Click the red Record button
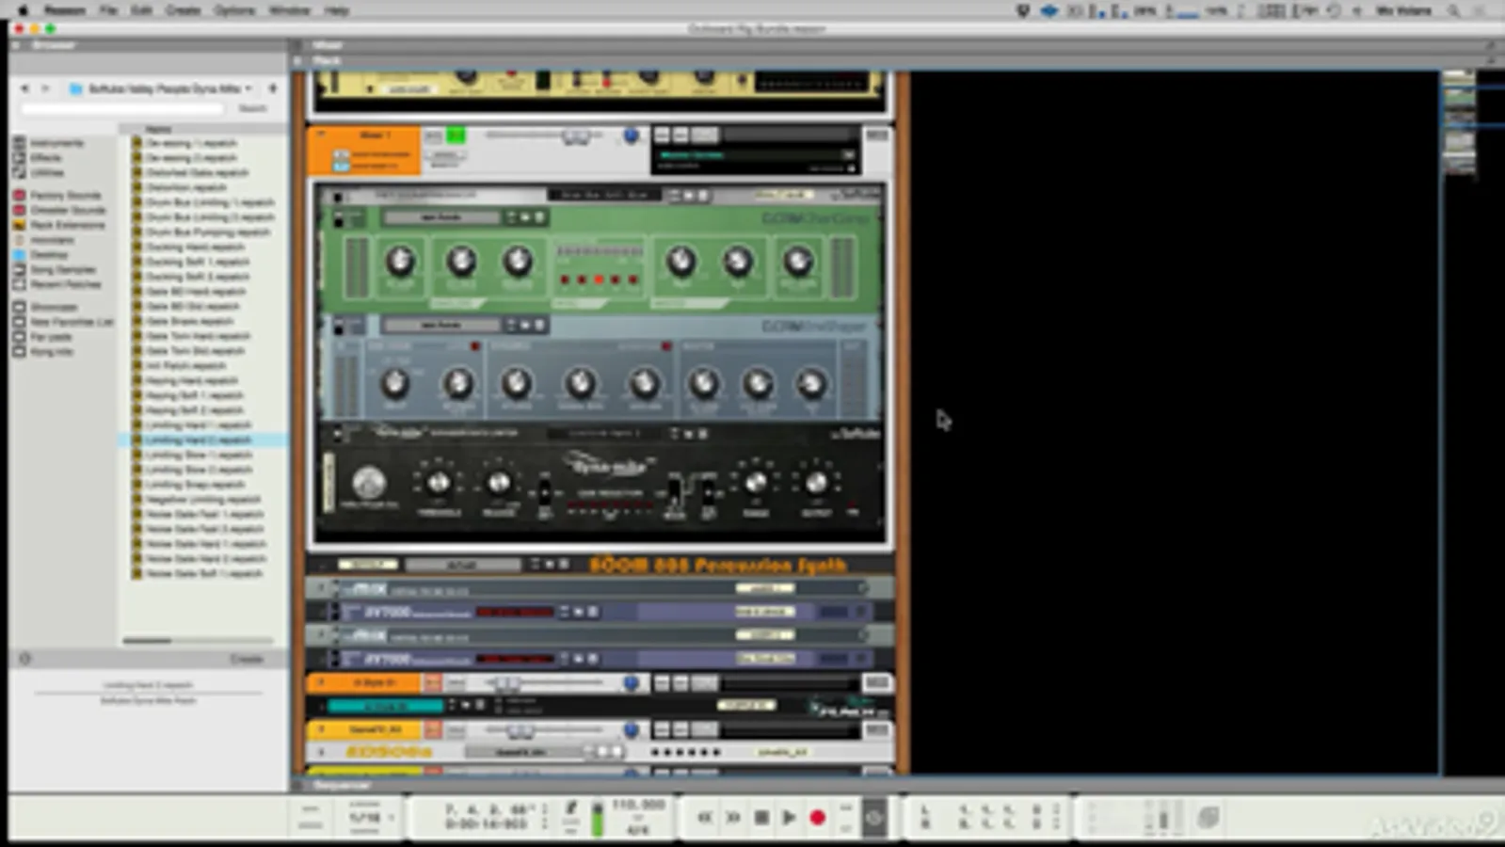 [x=817, y=818]
